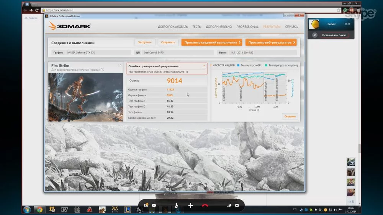This screenshot has height=215, width=383.
Task: Click the question mark in the error box
Action: pyautogui.click(x=204, y=66)
